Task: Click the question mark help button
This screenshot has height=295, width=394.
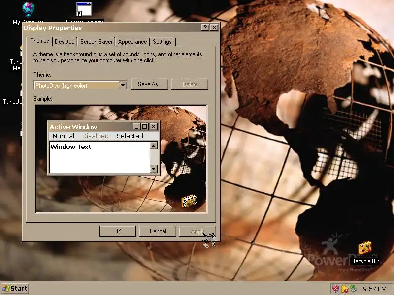Action: coord(205,28)
